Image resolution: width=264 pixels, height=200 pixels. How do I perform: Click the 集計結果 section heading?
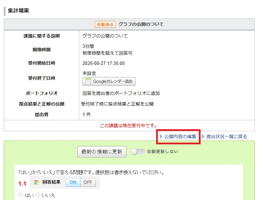(x=18, y=10)
